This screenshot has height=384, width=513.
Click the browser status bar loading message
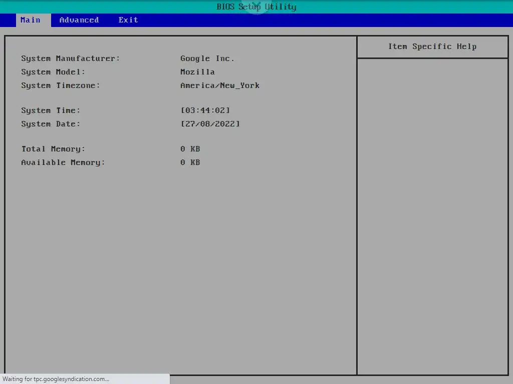coord(56,379)
